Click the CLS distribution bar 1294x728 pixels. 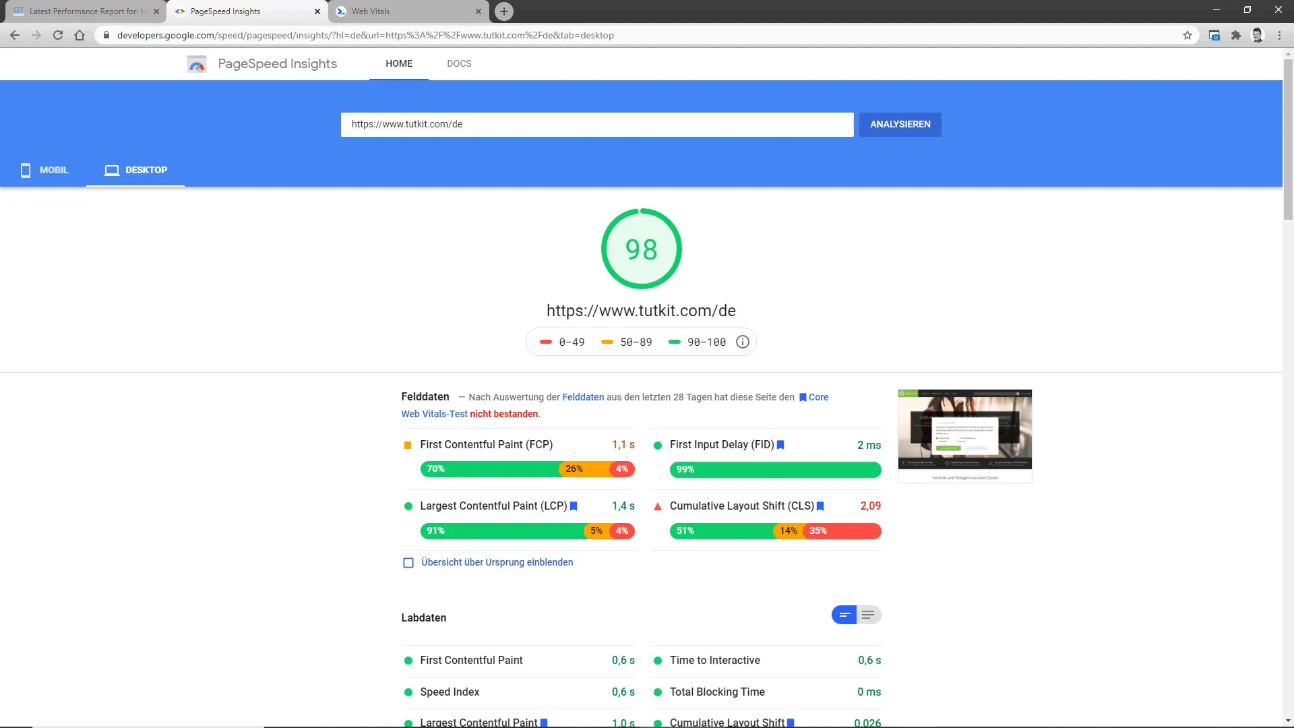tap(775, 531)
